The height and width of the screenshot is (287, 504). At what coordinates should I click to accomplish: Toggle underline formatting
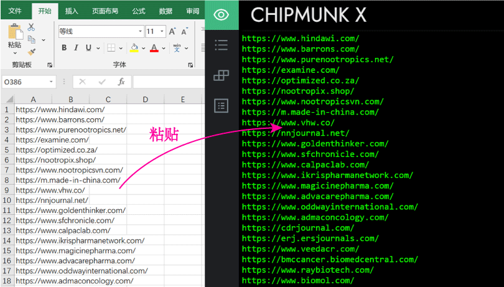[x=88, y=48]
